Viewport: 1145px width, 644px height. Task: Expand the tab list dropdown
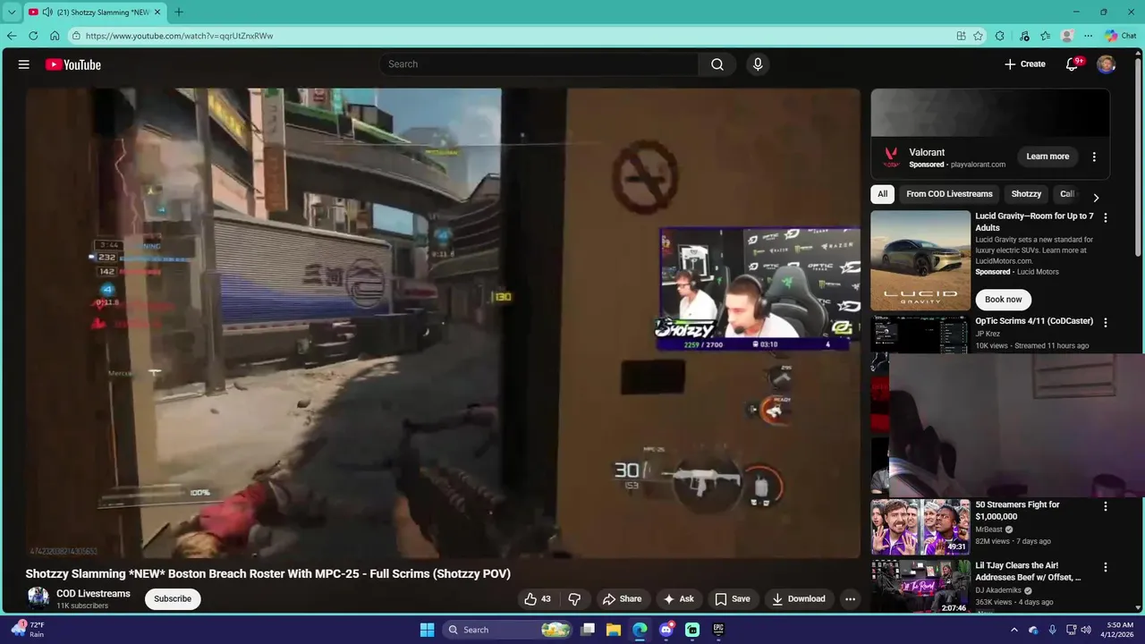coord(12,12)
